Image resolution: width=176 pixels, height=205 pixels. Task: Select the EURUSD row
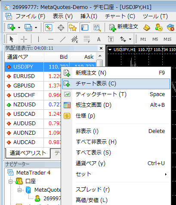(x=33, y=76)
